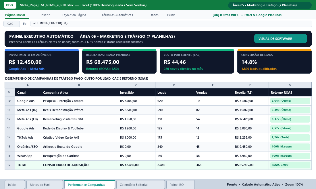
Task: Select the Conversão de Leads card
Action: point(274,62)
